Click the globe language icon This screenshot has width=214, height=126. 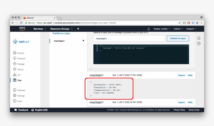(32, 110)
